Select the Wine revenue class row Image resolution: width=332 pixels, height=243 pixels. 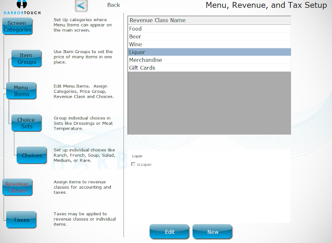pos(210,44)
